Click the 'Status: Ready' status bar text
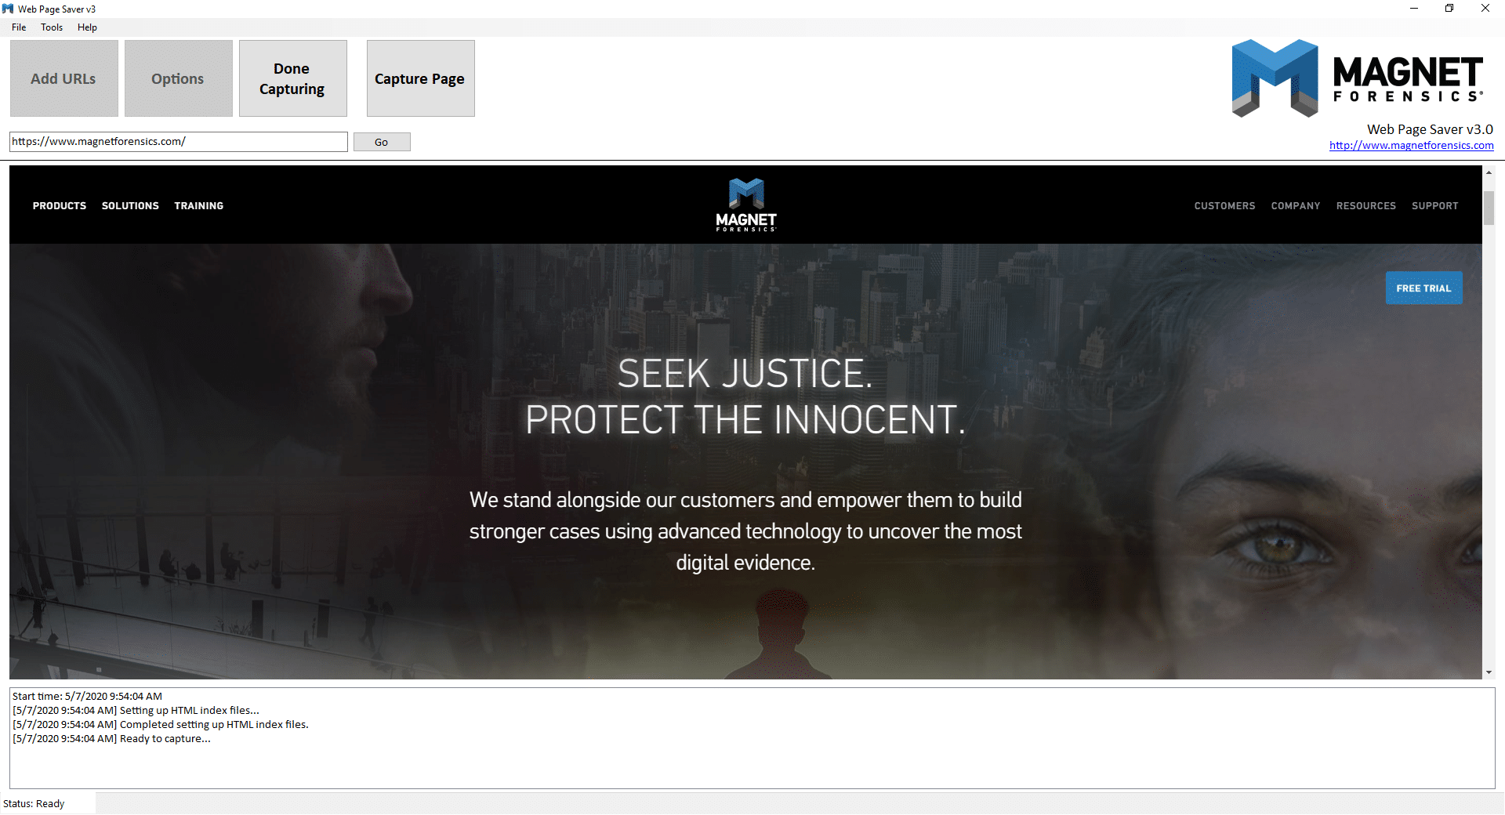The height and width of the screenshot is (815, 1505). [34, 804]
